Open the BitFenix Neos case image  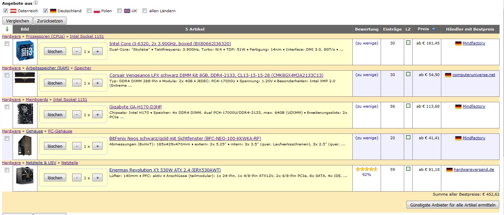[25, 145]
